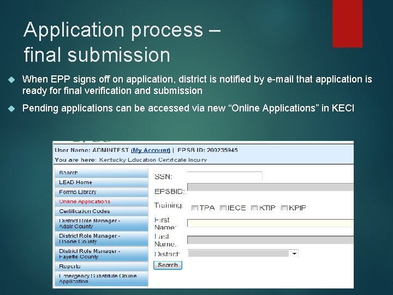This screenshot has width=393, height=295.
Task: Open Certification Codes menu item
Action: 102,211
